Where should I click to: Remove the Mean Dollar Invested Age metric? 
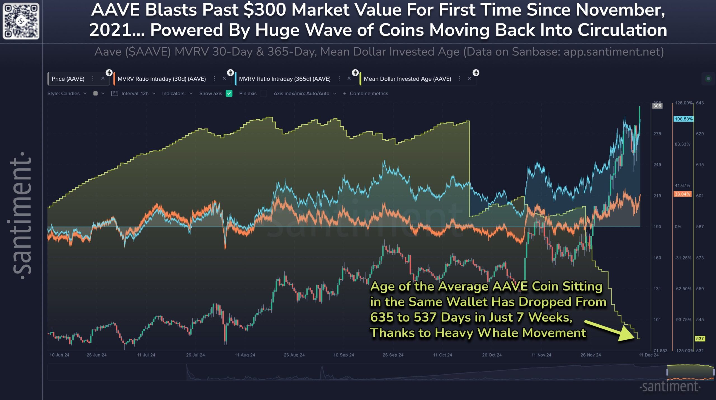point(470,78)
